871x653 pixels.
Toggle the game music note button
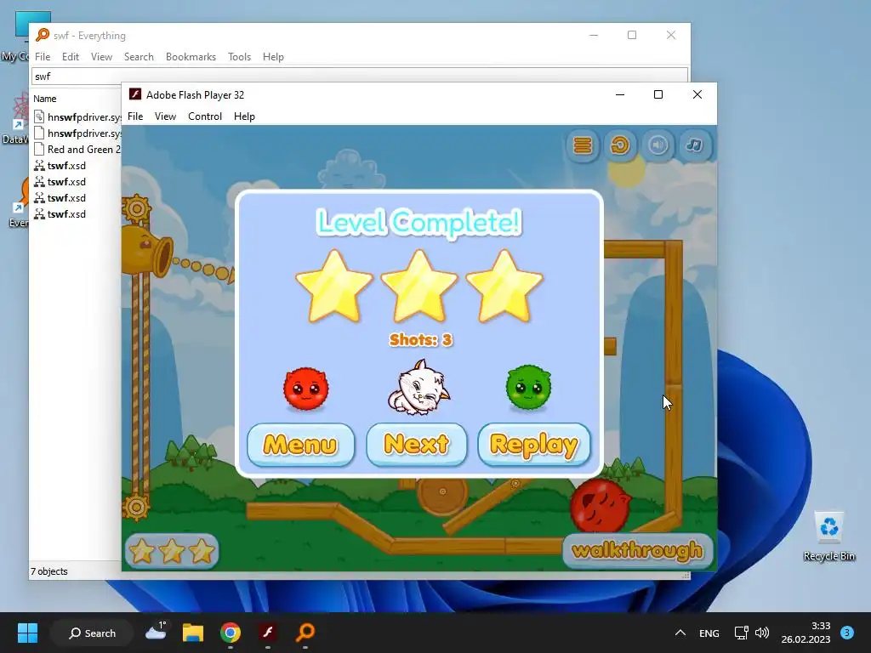pos(694,145)
